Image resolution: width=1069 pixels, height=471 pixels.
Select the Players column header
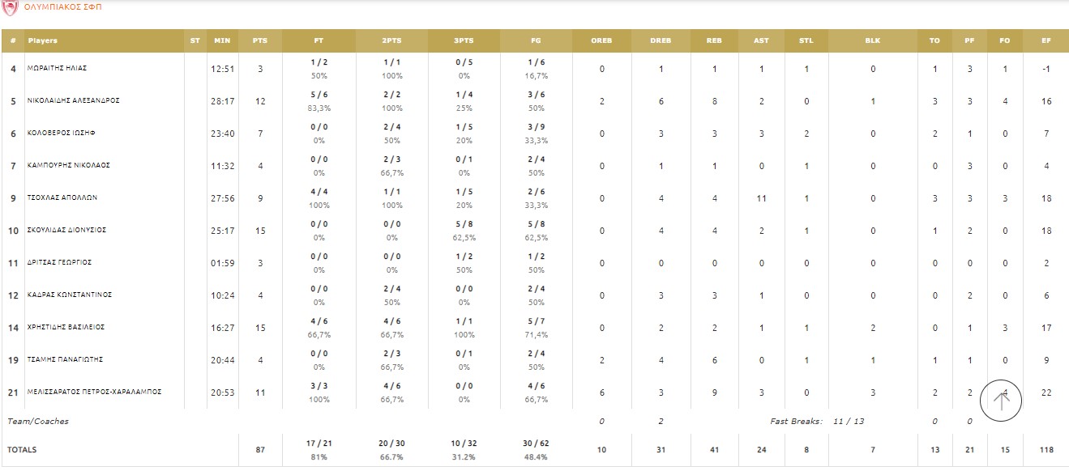[43, 40]
